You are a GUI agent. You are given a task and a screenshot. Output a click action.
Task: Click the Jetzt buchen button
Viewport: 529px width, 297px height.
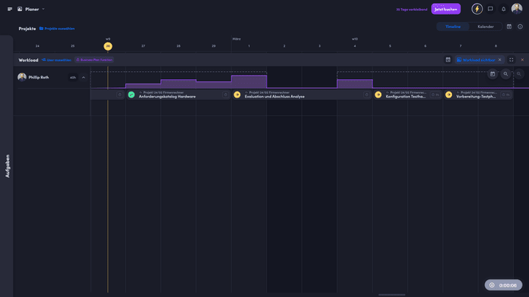tap(446, 9)
